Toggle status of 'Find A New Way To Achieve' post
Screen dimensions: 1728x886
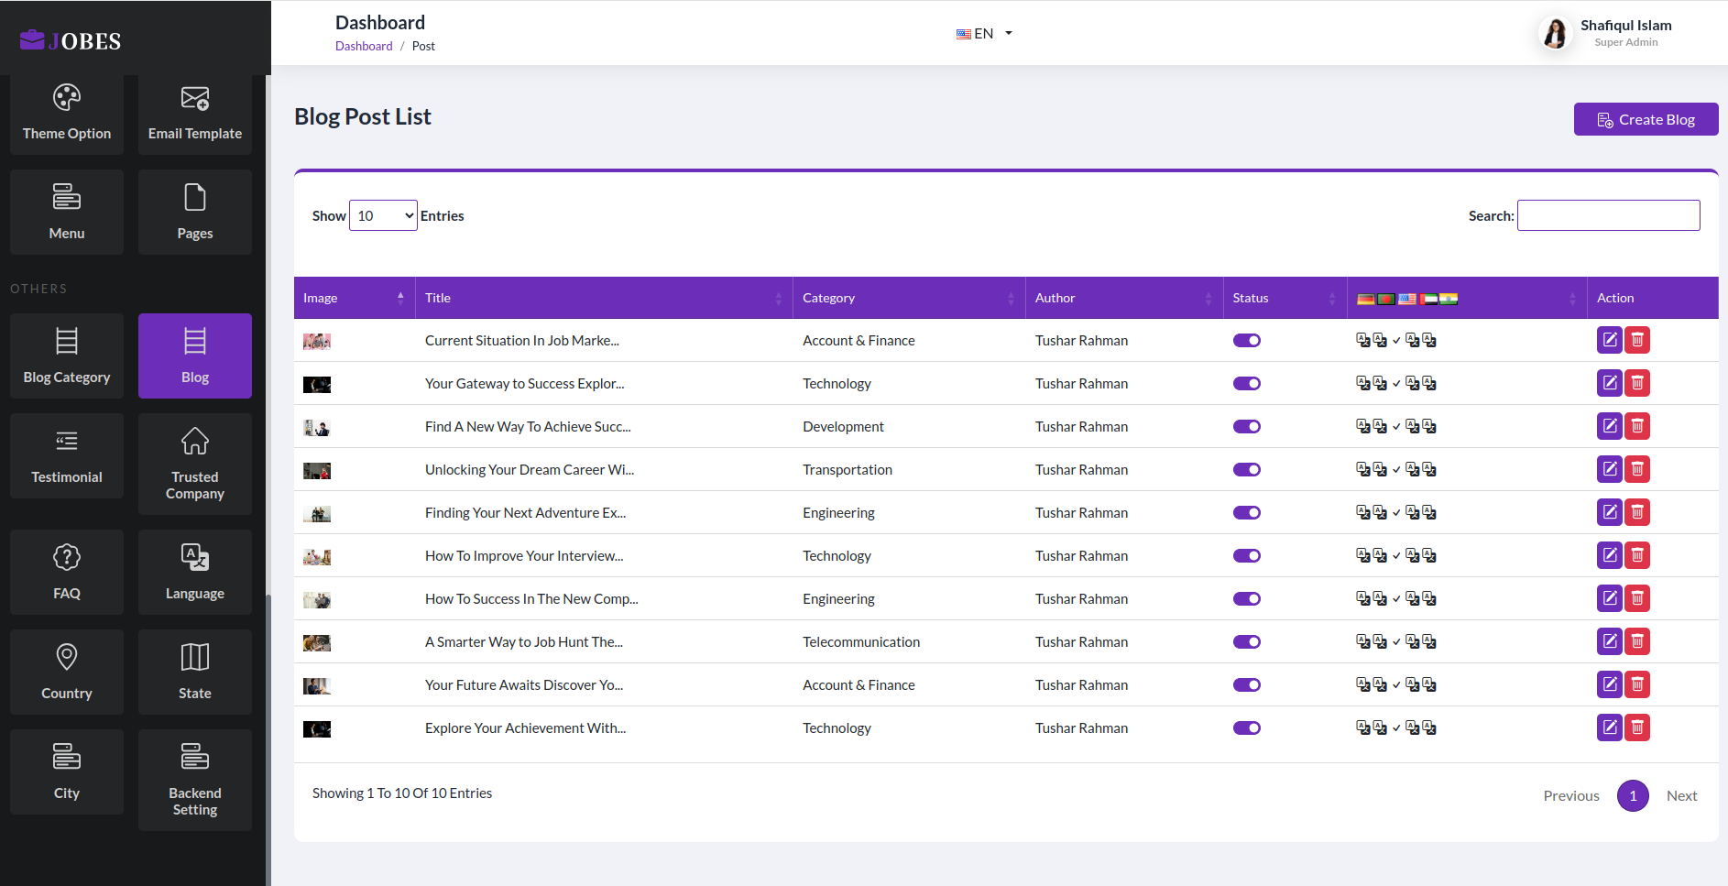pos(1247,426)
